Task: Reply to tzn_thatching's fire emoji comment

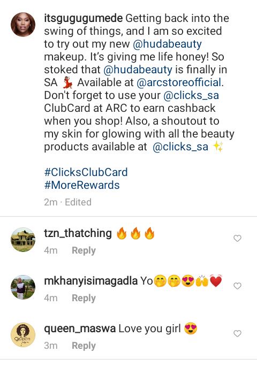Action: (84, 250)
